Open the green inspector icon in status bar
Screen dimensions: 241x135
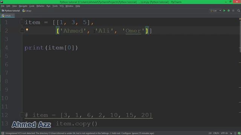[239, 133]
